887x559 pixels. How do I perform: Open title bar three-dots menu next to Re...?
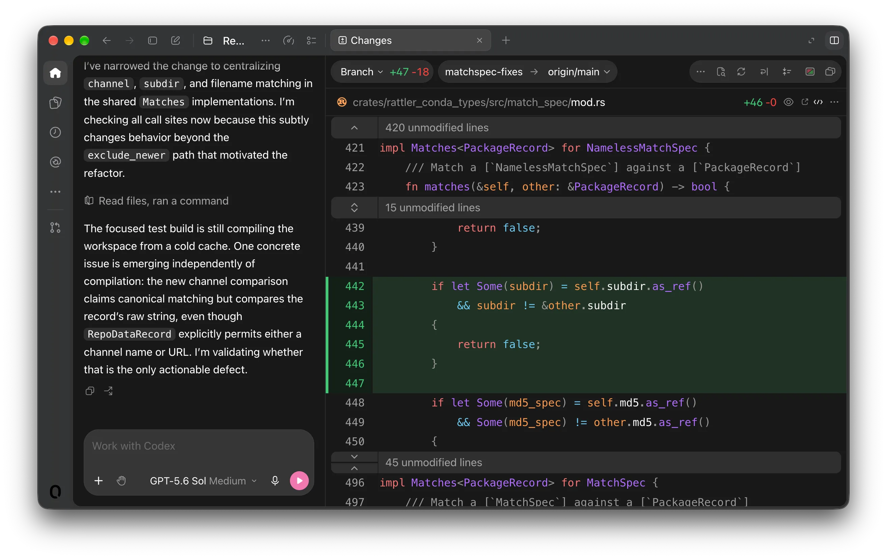[x=265, y=41]
